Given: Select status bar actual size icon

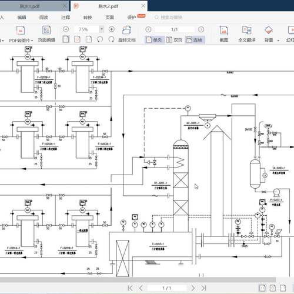Looking at the screenshot, I should tap(262, 288).
